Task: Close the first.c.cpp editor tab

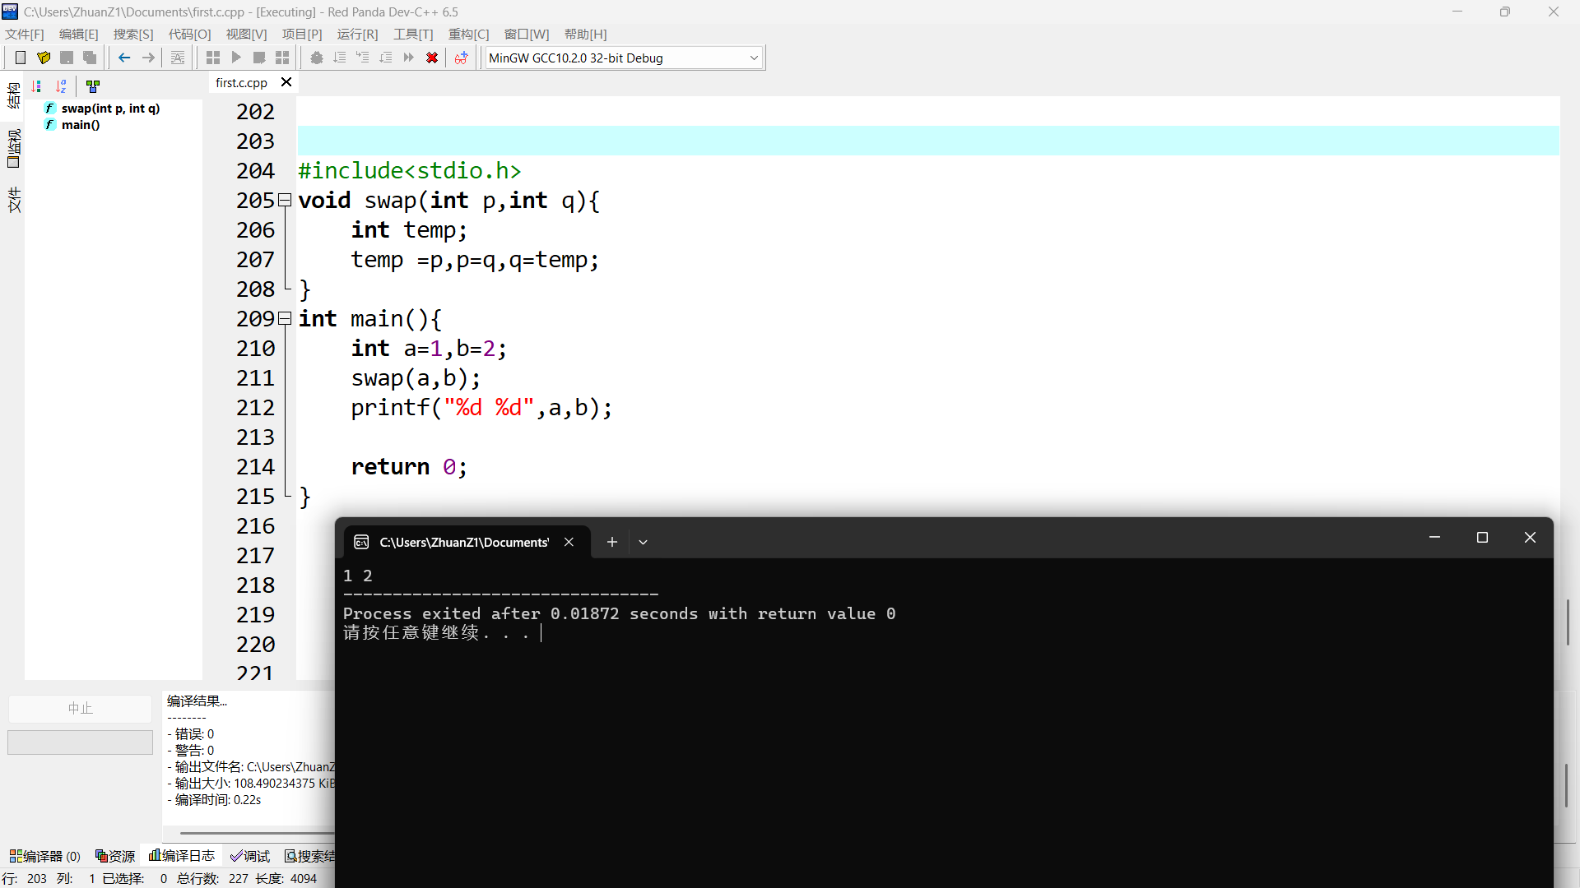Action: click(286, 82)
